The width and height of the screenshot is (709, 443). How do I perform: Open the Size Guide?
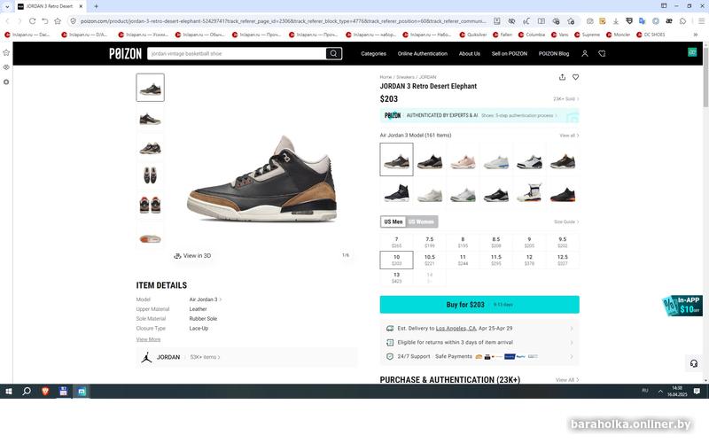click(566, 222)
